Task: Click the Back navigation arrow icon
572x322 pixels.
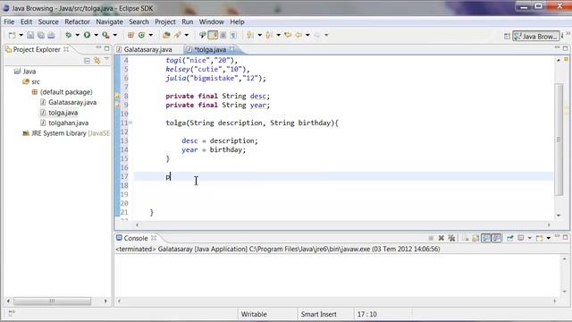Action: tap(299, 35)
